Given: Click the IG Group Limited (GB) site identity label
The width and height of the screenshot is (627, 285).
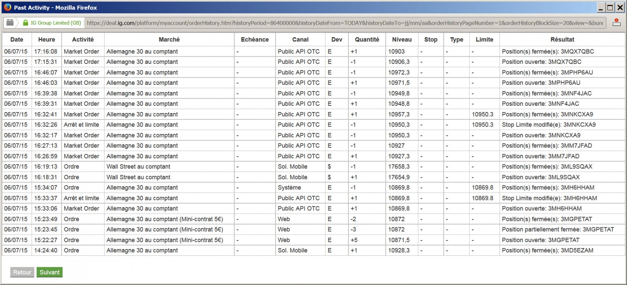Looking at the screenshot, I should 56,23.
